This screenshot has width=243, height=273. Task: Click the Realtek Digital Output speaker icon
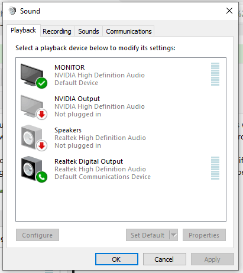click(x=34, y=170)
